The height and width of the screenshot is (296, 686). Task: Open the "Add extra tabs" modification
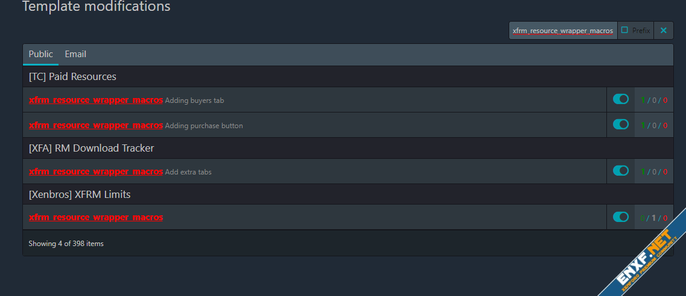[96, 171]
